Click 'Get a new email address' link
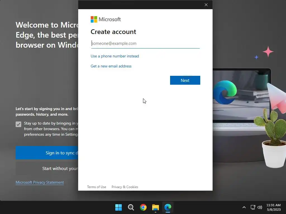The height and width of the screenshot is (214, 286). [x=111, y=66]
